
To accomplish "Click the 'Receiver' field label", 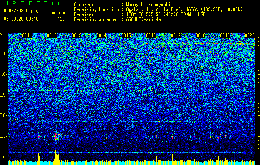I will click(84, 14).
